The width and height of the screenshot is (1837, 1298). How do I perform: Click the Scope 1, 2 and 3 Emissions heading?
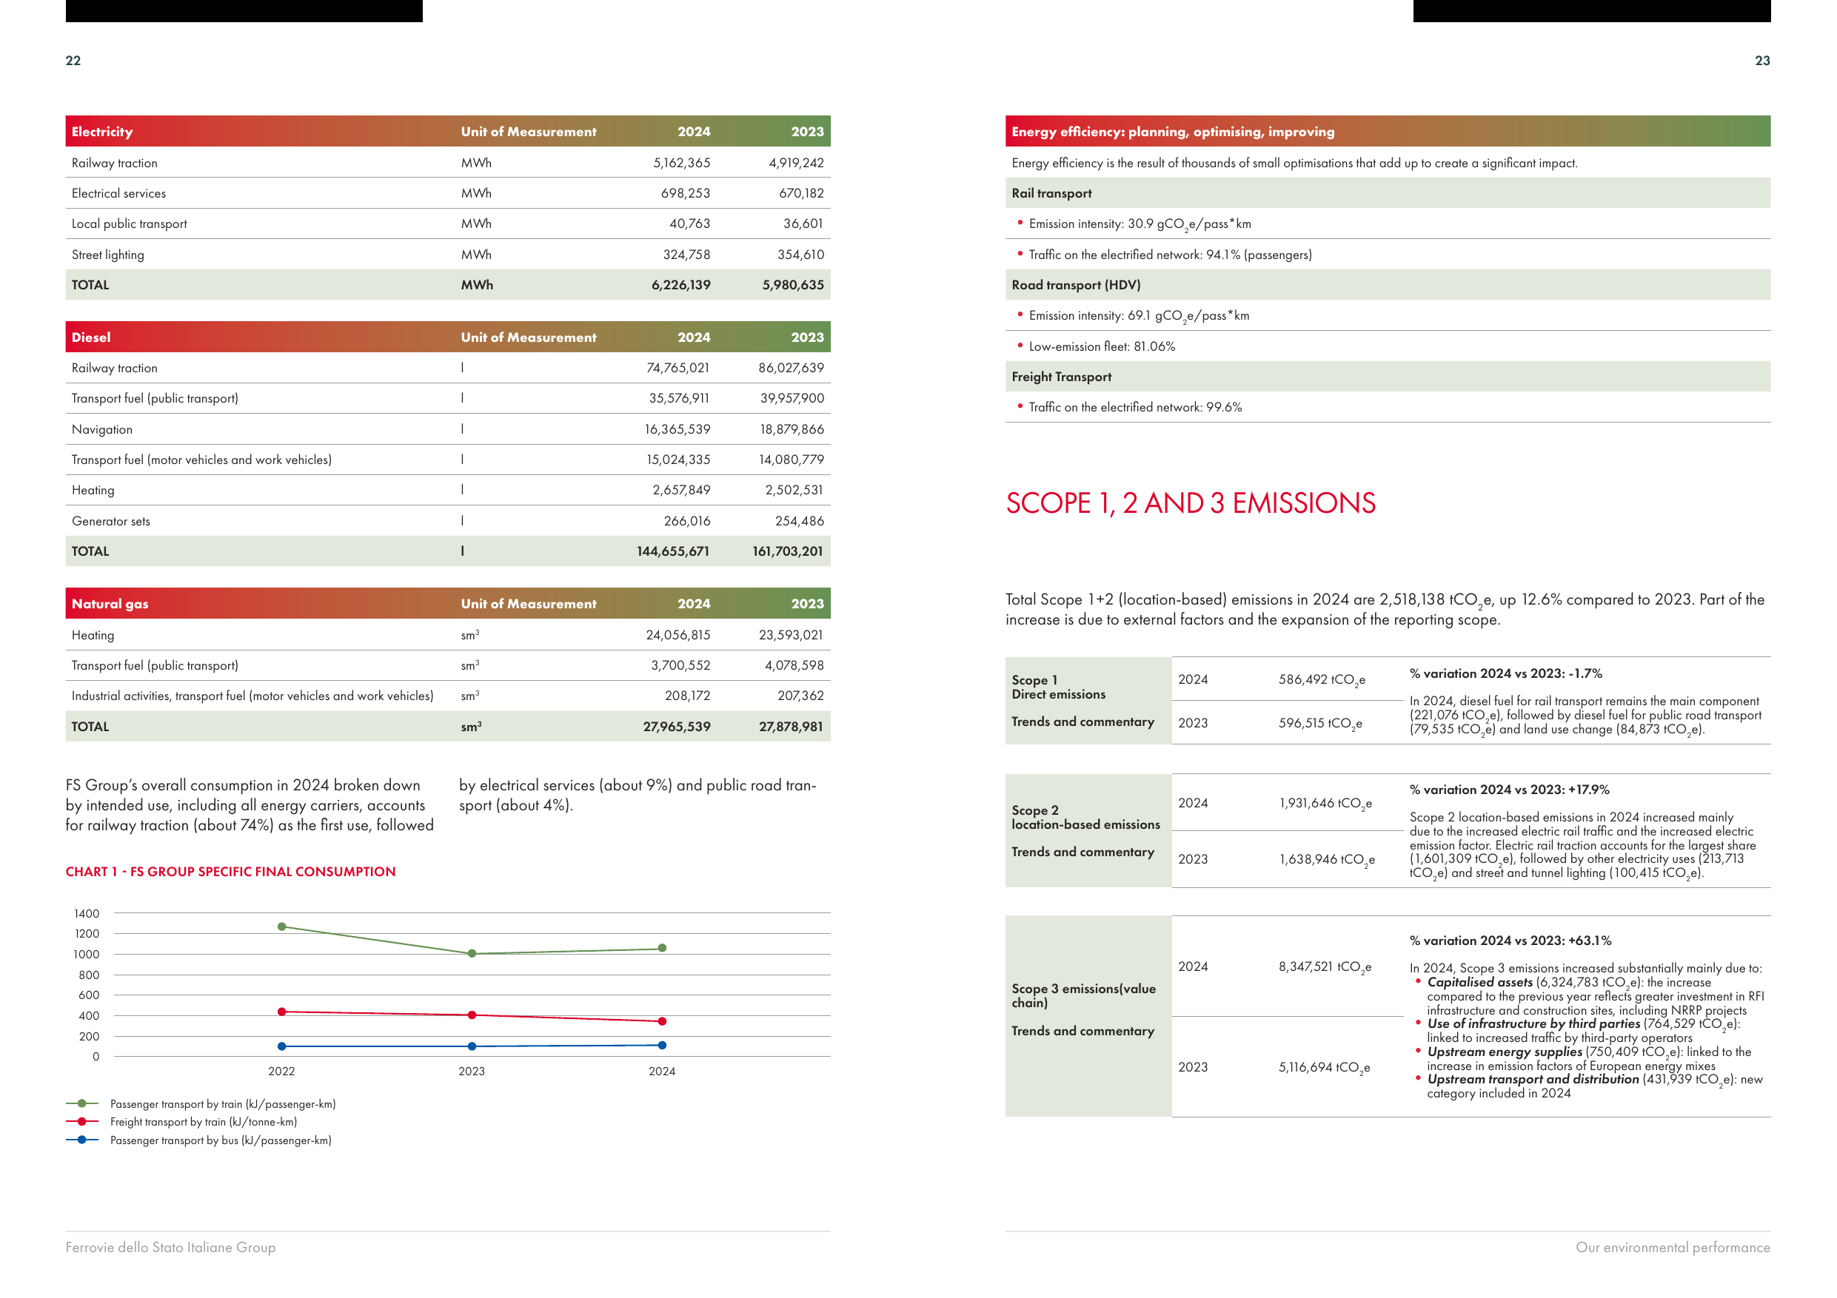point(1190,503)
